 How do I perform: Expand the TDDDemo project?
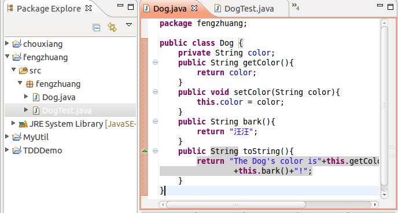click(7, 150)
